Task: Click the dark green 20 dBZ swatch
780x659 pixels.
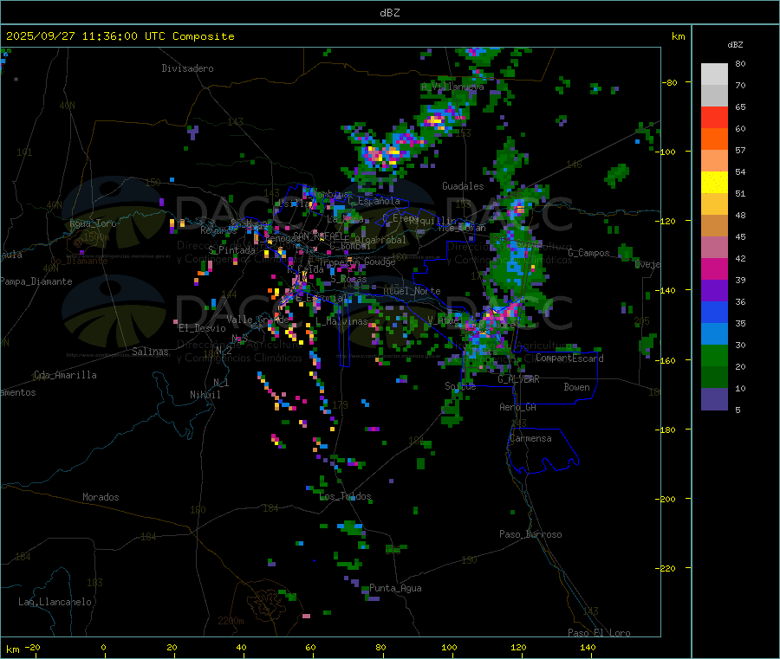Action: click(x=714, y=378)
